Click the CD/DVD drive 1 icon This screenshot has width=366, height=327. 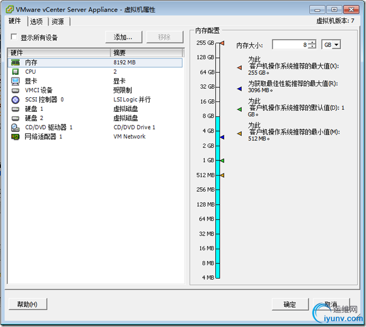coord(16,127)
